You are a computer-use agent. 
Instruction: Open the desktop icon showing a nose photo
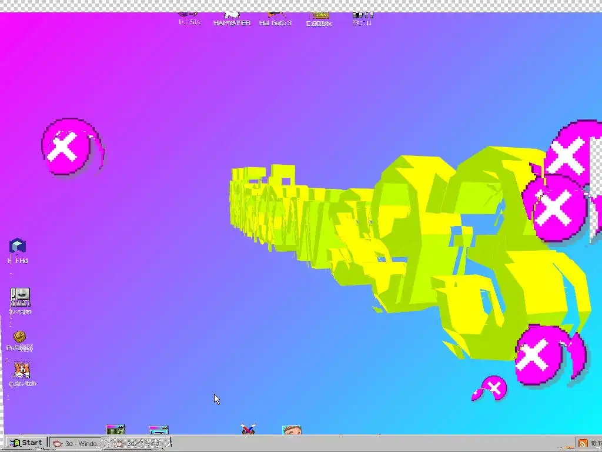pyautogui.click(x=21, y=297)
